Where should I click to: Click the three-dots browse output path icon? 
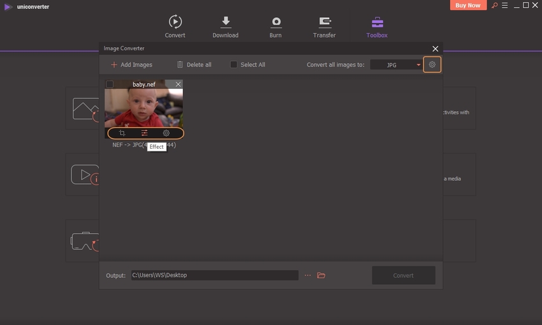[307, 275]
